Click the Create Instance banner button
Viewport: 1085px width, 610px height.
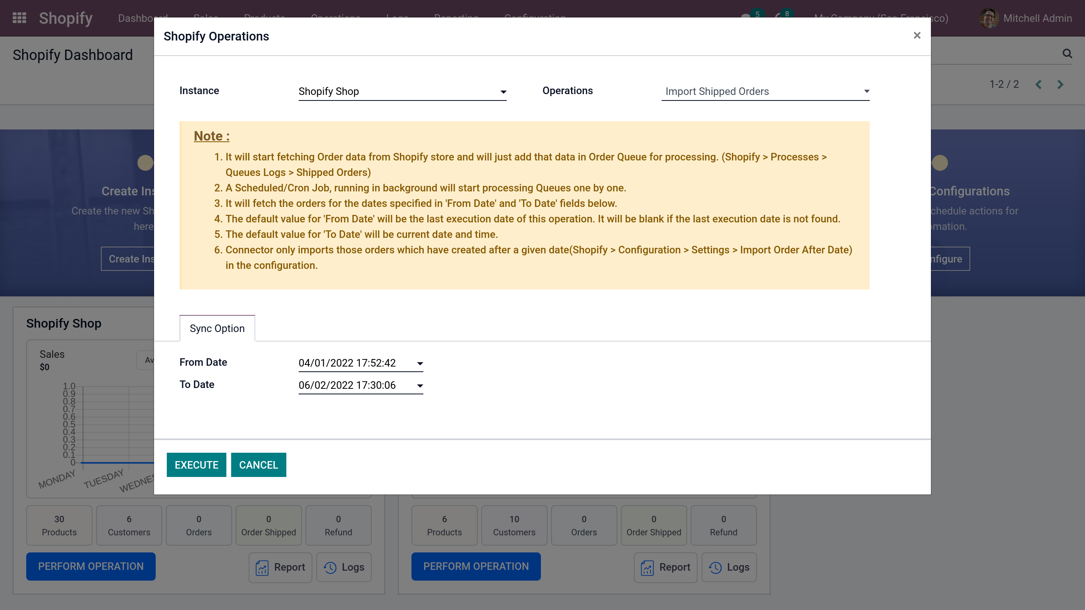click(x=128, y=259)
